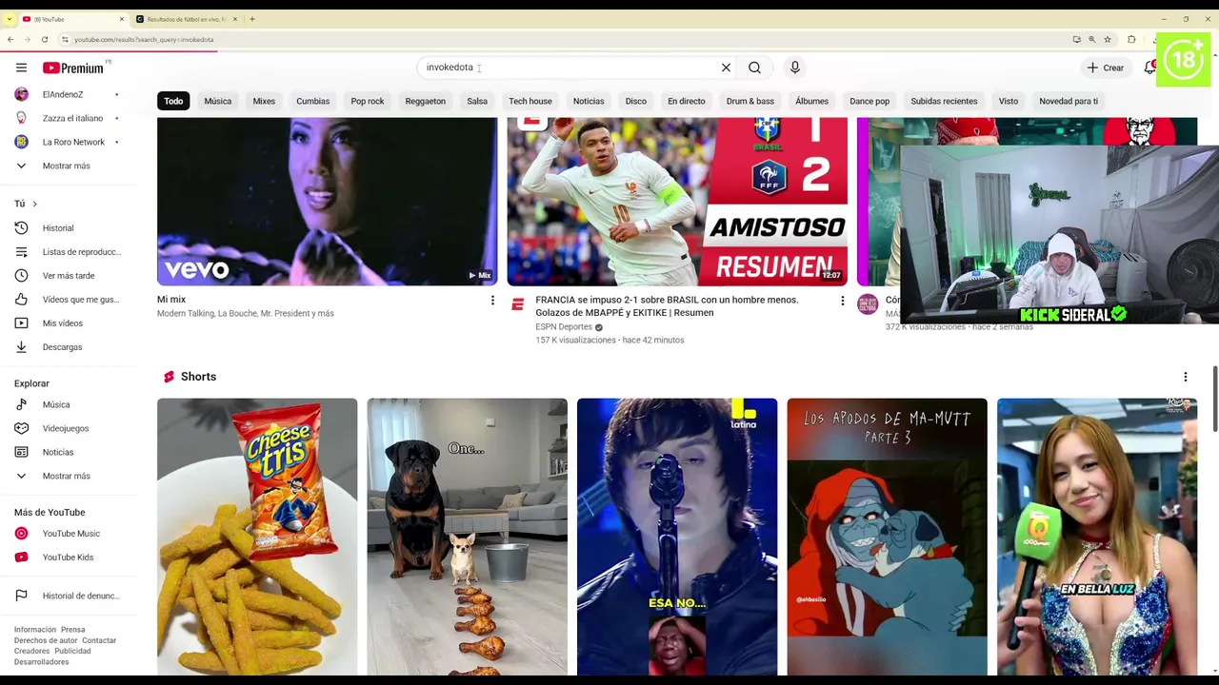1219x685 pixels.
Task: Select the Novedad para ti chip
Action: [1069, 101]
